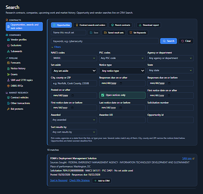Switch to Parent contracts tab
The height and width of the screenshot is (194, 203).
[x=121, y=25]
